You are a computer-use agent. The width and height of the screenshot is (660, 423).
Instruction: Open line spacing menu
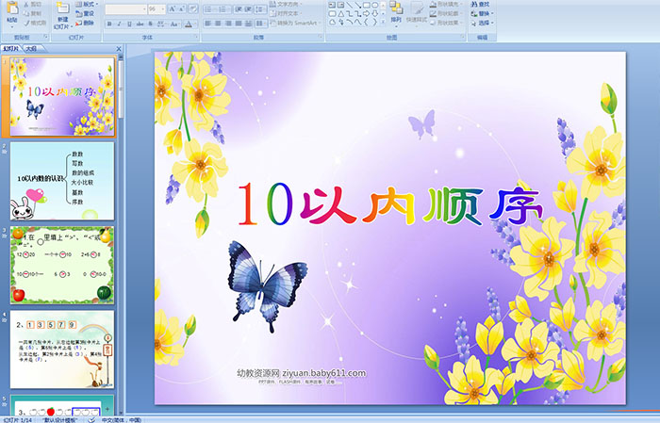tap(260, 9)
